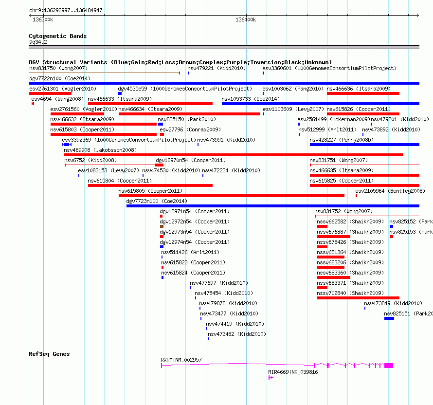The image size is (433, 405).
Task: Click nsv466633 (Itsara2009) loss bar
Action: tap(150, 104)
